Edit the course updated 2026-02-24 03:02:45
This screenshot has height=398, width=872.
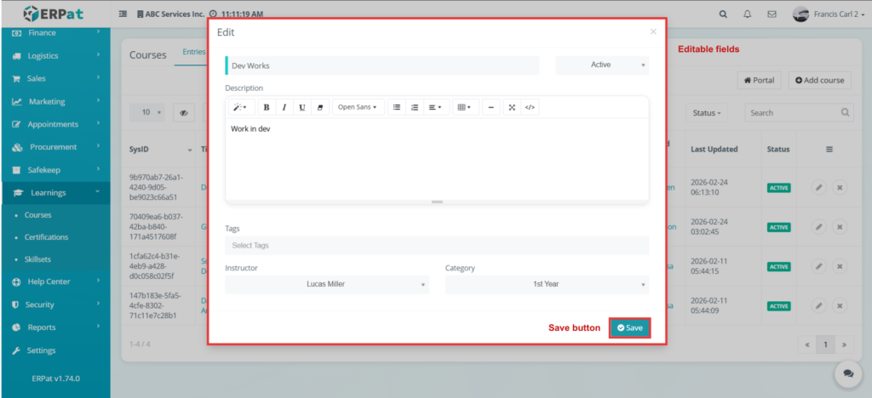818,227
